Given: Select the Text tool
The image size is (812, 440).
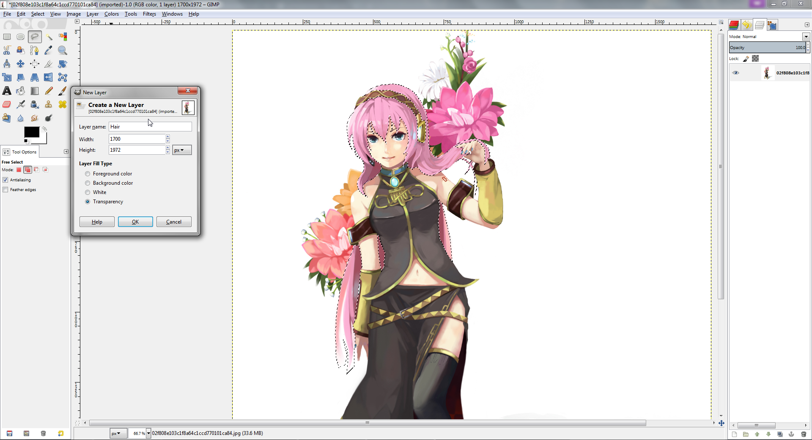Looking at the screenshot, I should (x=7, y=91).
